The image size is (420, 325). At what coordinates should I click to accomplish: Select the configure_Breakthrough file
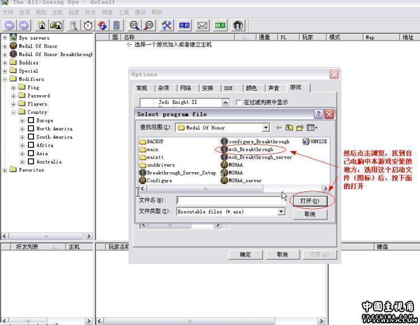255,141
